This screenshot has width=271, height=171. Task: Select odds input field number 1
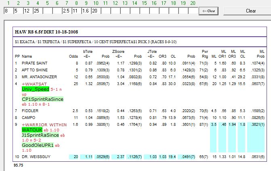click(x=8, y=11)
